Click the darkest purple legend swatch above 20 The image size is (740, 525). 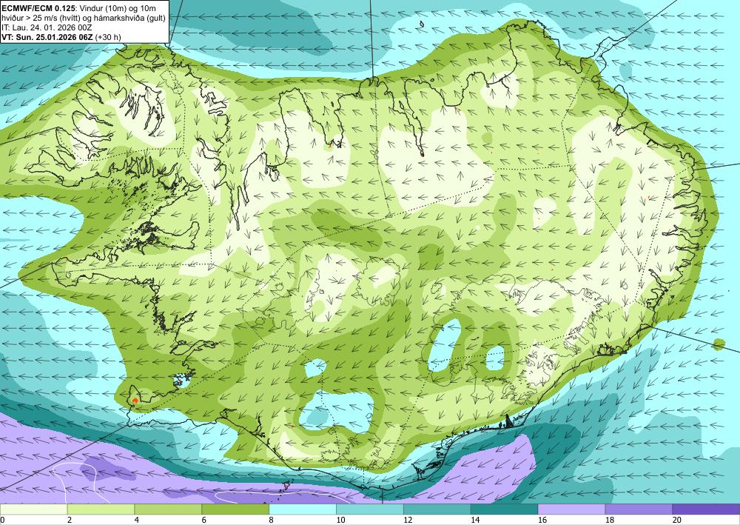click(706, 509)
